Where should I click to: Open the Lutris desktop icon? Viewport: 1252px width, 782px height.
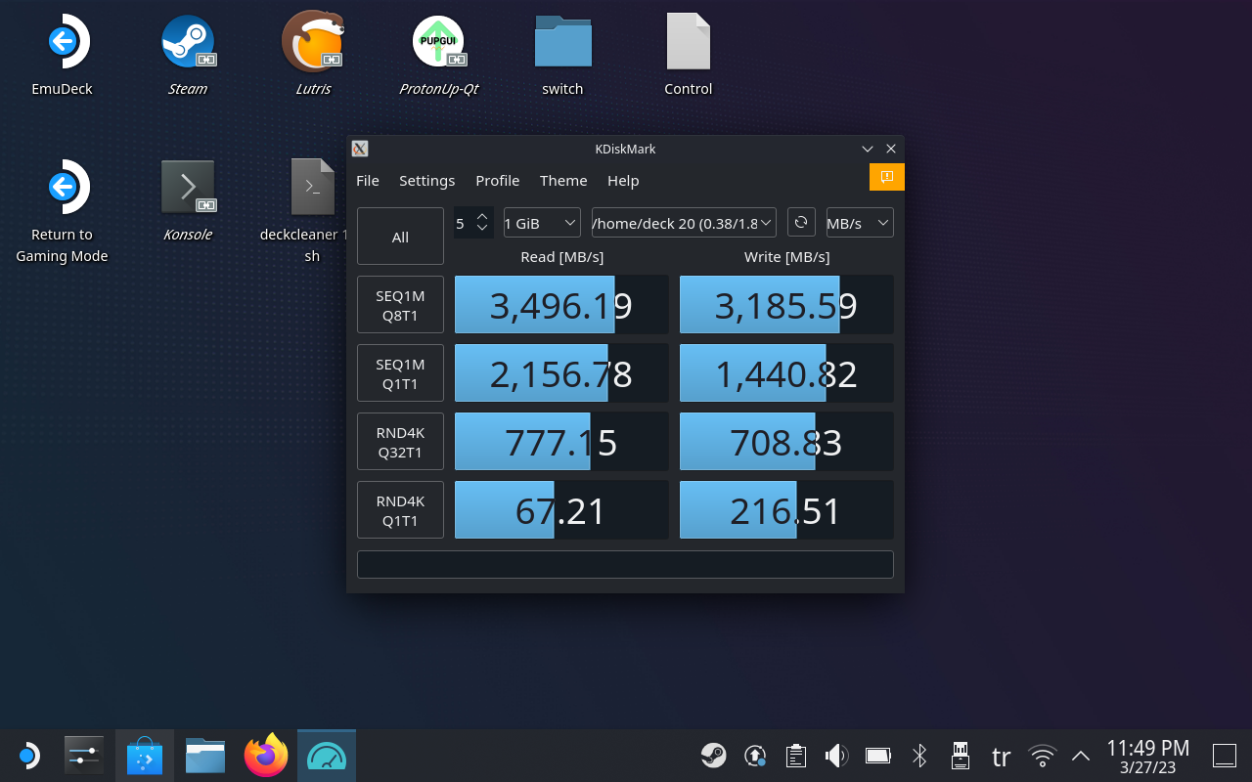[x=313, y=44]
